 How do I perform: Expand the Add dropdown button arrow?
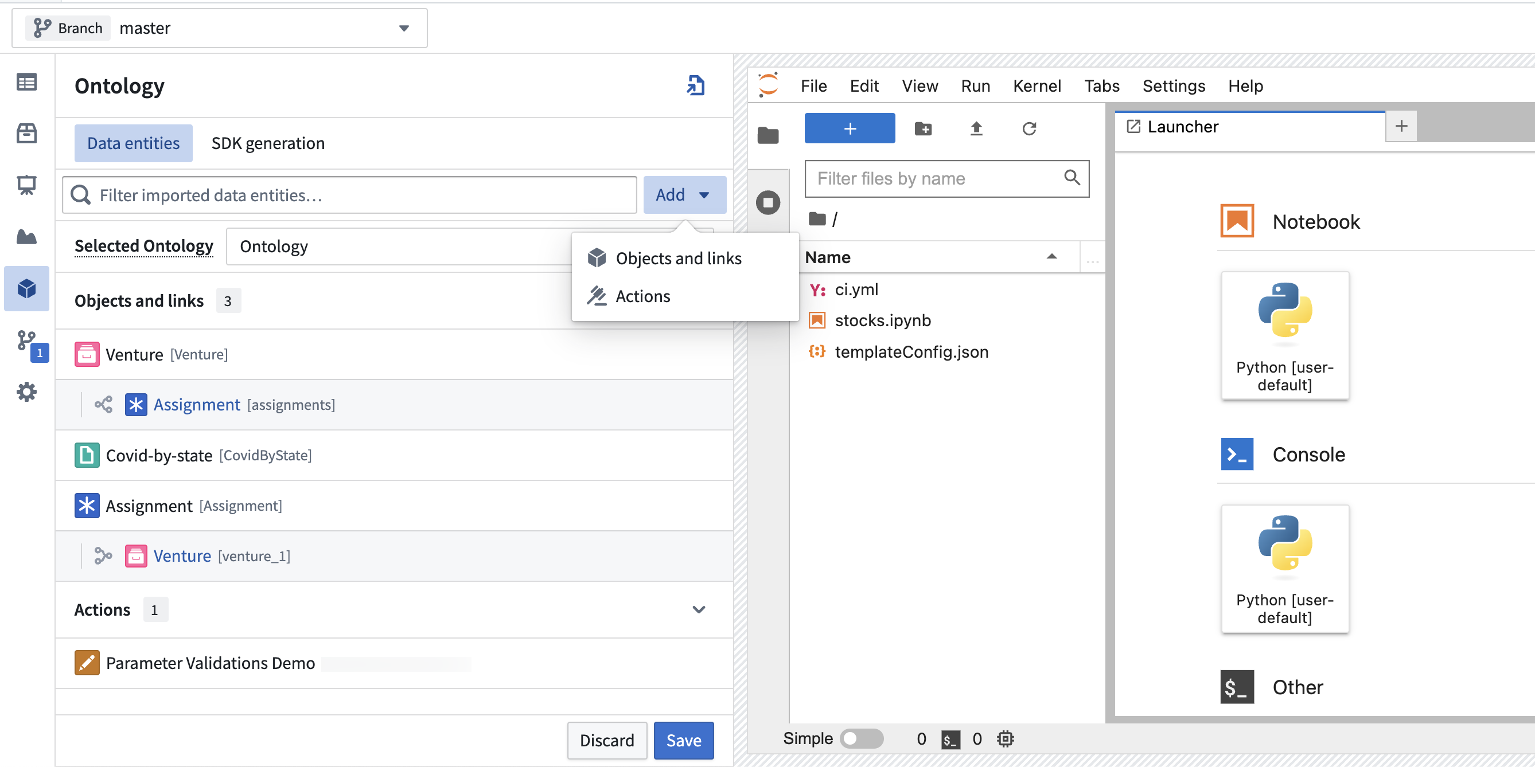(x=704, y=195)
